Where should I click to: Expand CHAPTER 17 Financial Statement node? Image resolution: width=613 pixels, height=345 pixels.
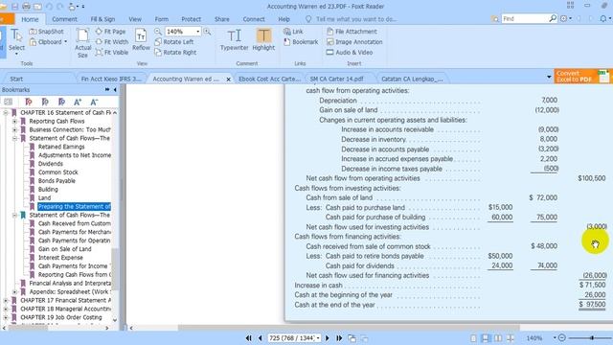(x=6, y=300)
